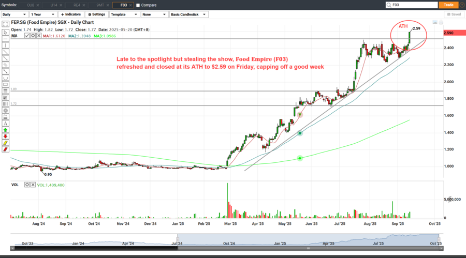Click the right handle of range navigator

(x=439, y=239)
